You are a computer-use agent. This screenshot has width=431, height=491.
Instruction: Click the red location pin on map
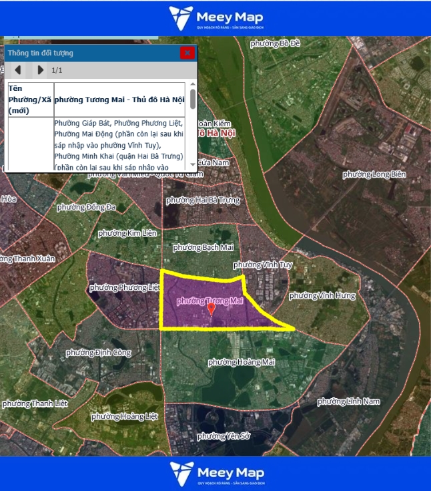211,309
